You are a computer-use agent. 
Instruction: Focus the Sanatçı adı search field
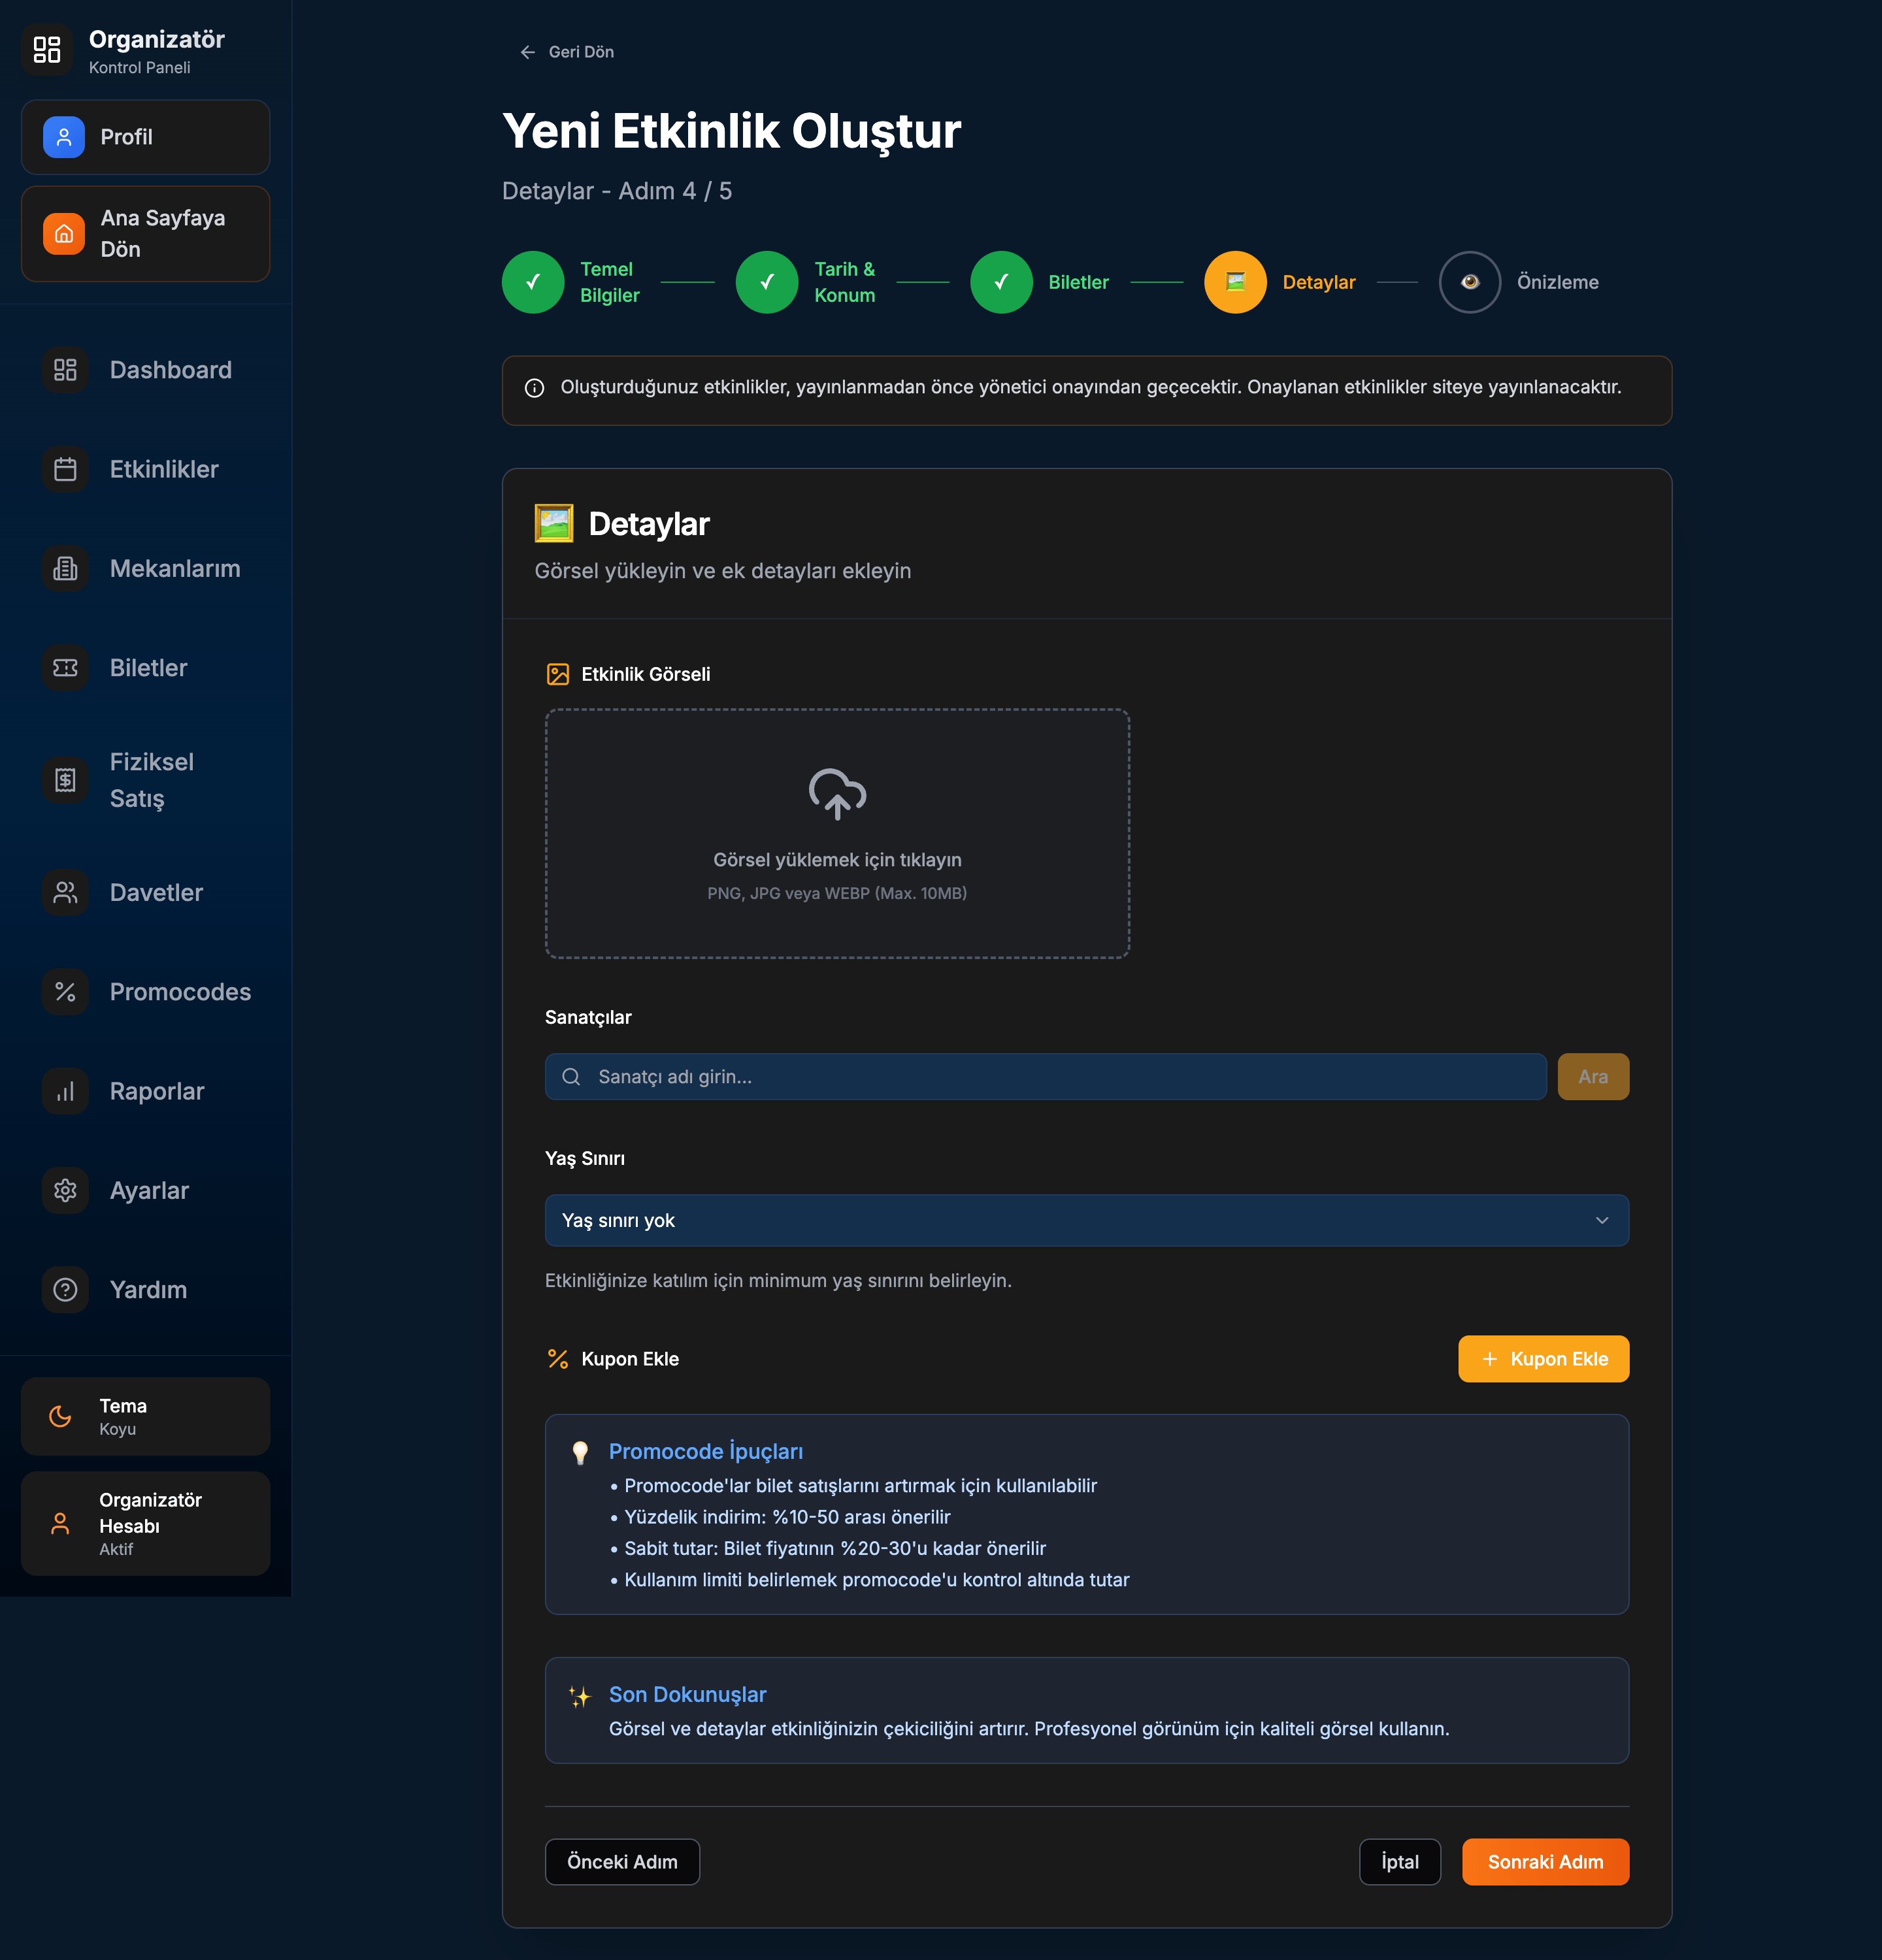click(1045, 1077)
